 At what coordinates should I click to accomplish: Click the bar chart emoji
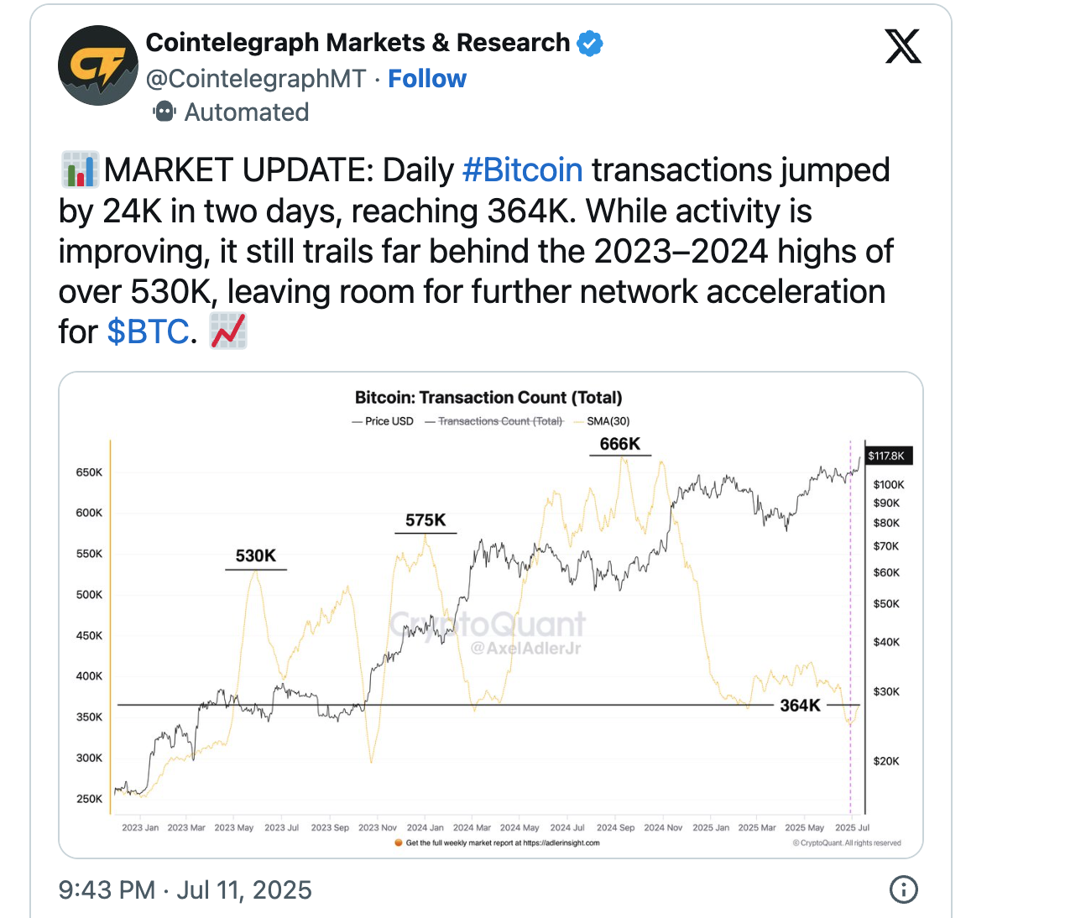[x=80, y=170]
